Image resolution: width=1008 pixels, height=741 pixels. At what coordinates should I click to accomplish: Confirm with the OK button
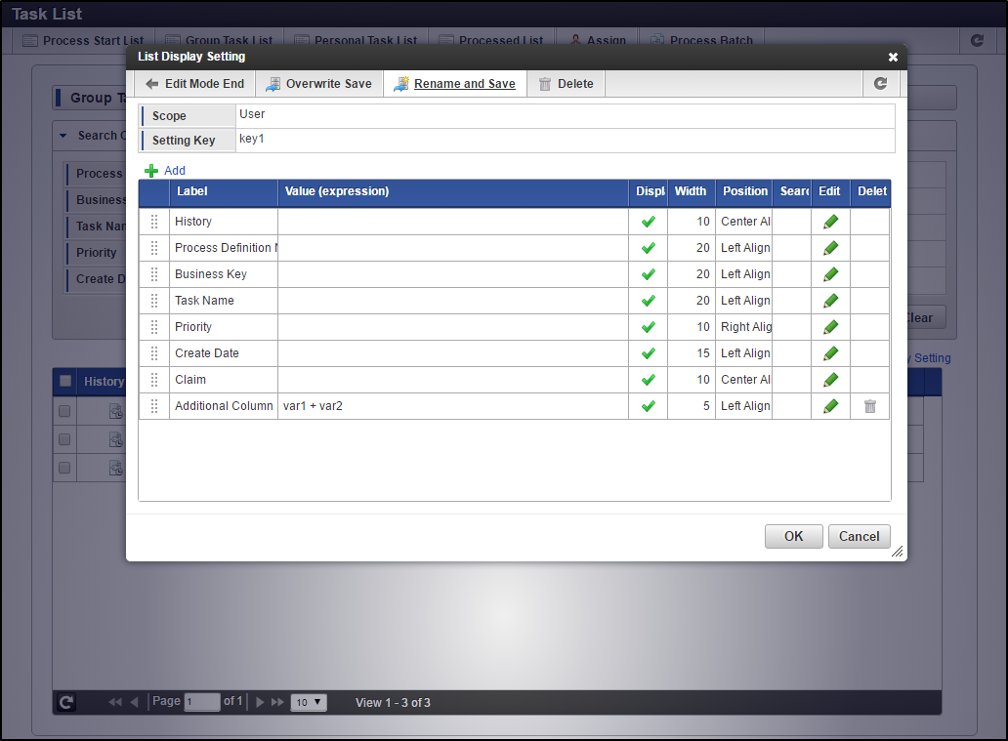point(794,537)
